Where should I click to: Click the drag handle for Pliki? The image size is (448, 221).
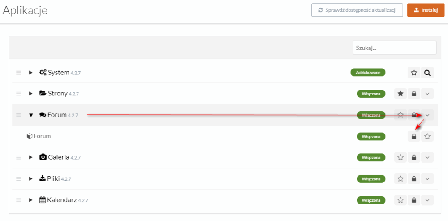[18, 179]
